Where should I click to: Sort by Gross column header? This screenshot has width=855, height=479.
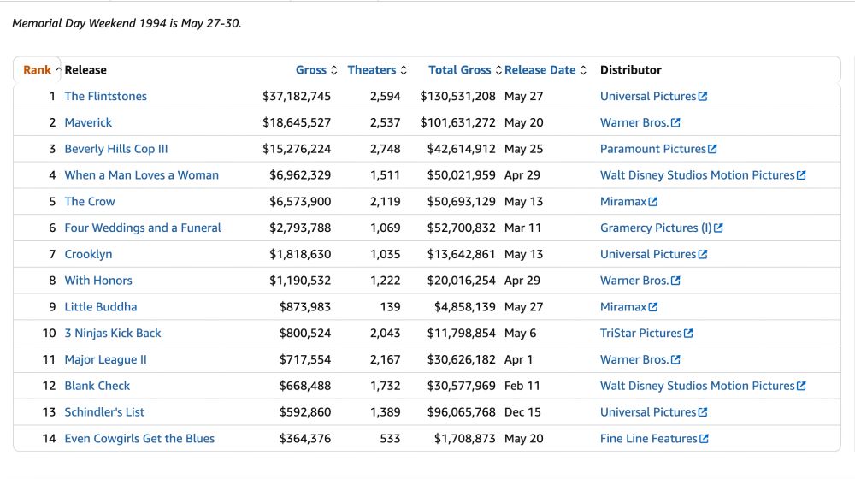tap(311, 70)
